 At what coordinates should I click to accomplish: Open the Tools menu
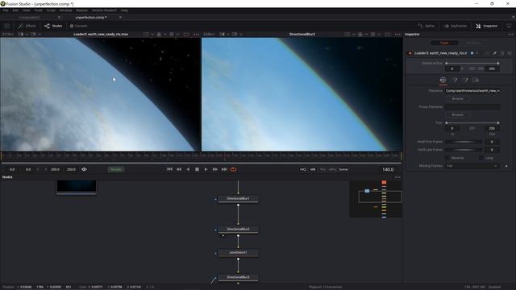[39, 10]
